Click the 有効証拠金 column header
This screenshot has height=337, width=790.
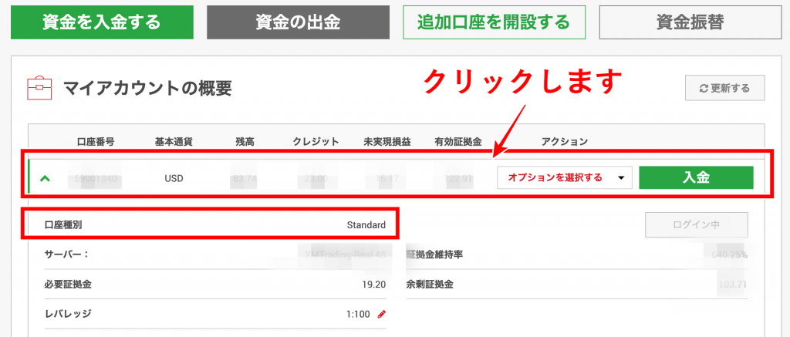[x=457, y=141]
